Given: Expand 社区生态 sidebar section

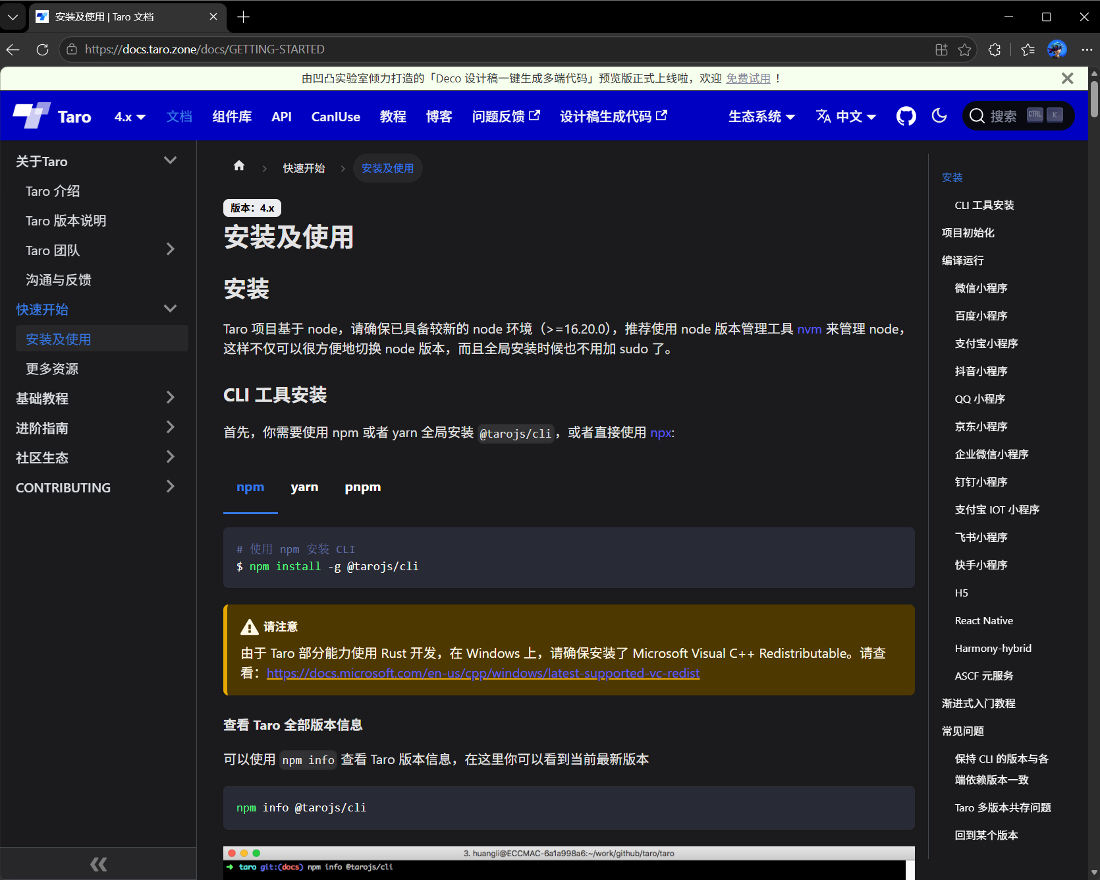Looking at the screenshot, I should (170, 457).
